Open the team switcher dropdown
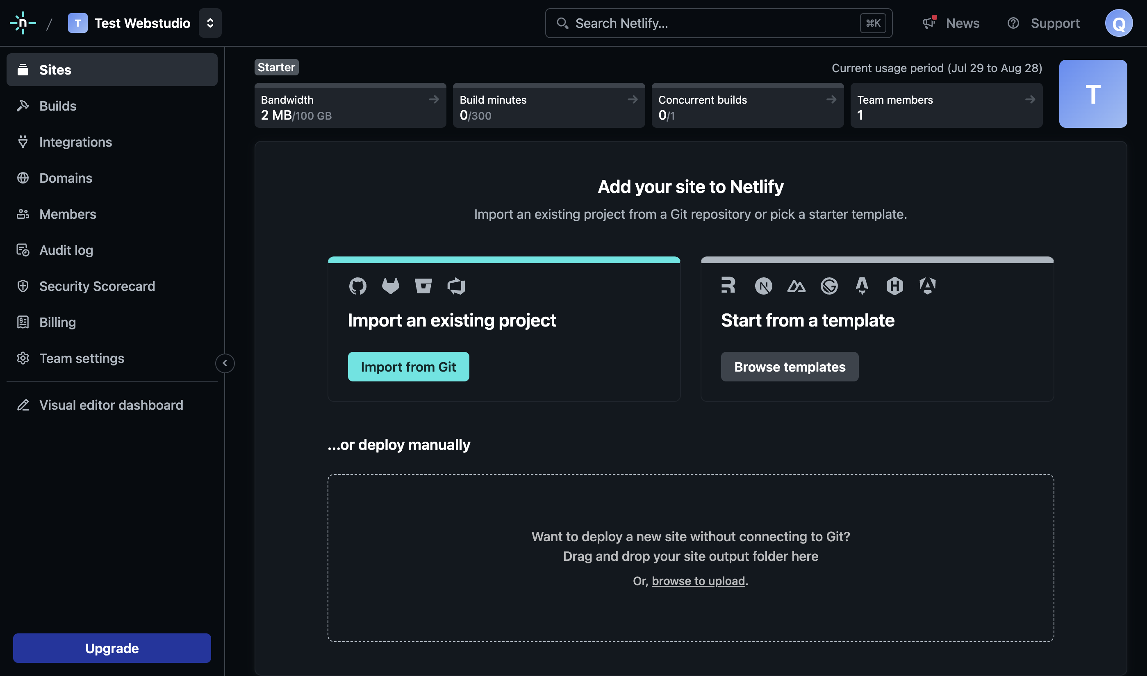 point(210,23)
